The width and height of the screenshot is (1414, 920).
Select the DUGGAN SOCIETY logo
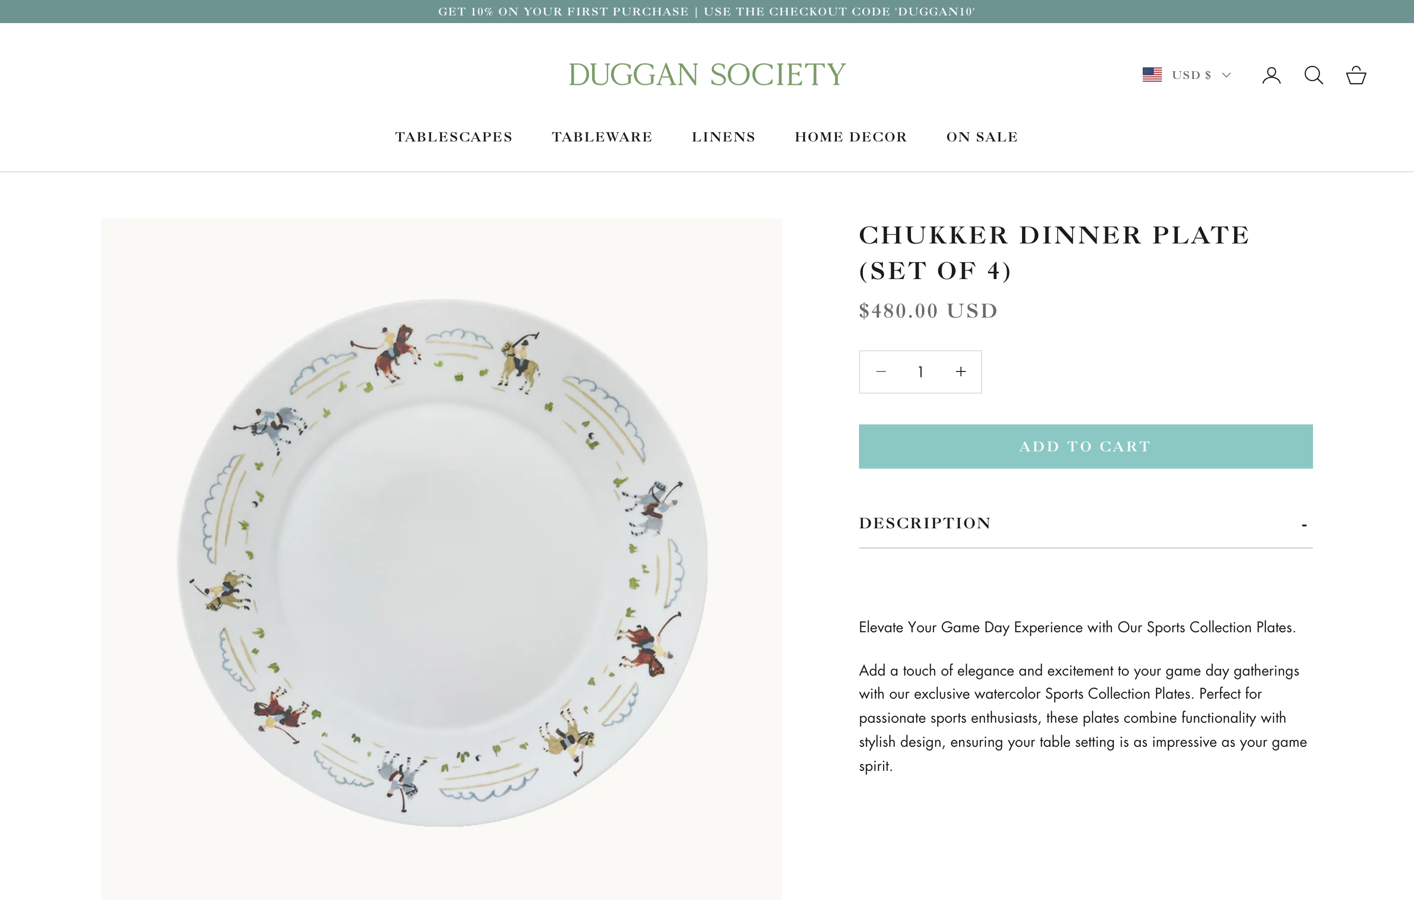[707, 74]
